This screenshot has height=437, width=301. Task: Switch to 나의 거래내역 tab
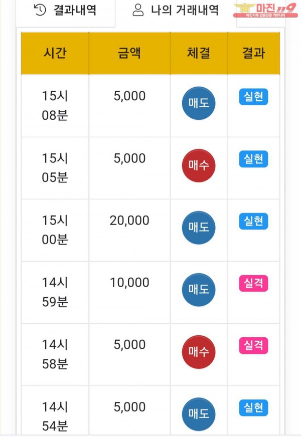[176, 10]
